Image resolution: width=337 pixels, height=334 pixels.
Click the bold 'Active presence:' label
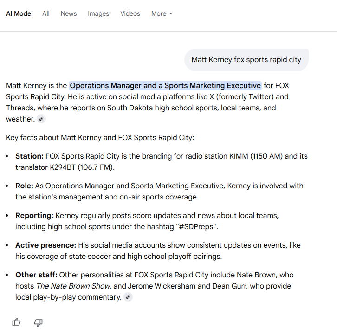point(46,245)
